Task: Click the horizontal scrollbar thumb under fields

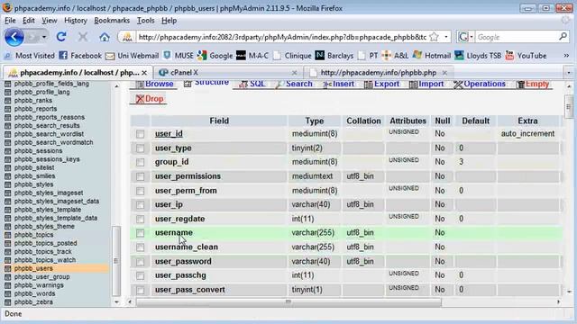Action: [288, 302]
